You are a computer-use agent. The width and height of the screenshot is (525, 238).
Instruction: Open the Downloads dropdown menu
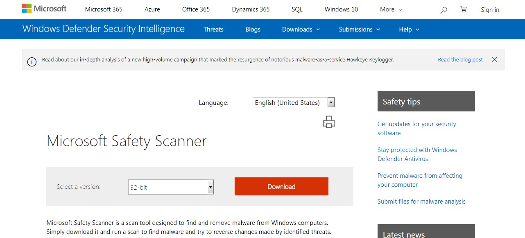coord(301,29)
